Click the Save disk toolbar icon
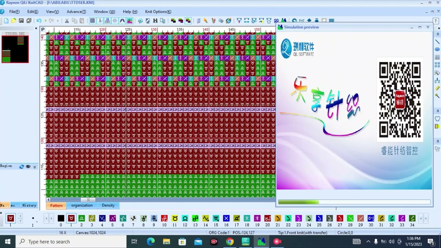Image resolution: width=441 pixels, height=248 pixels. coord(21,21)
